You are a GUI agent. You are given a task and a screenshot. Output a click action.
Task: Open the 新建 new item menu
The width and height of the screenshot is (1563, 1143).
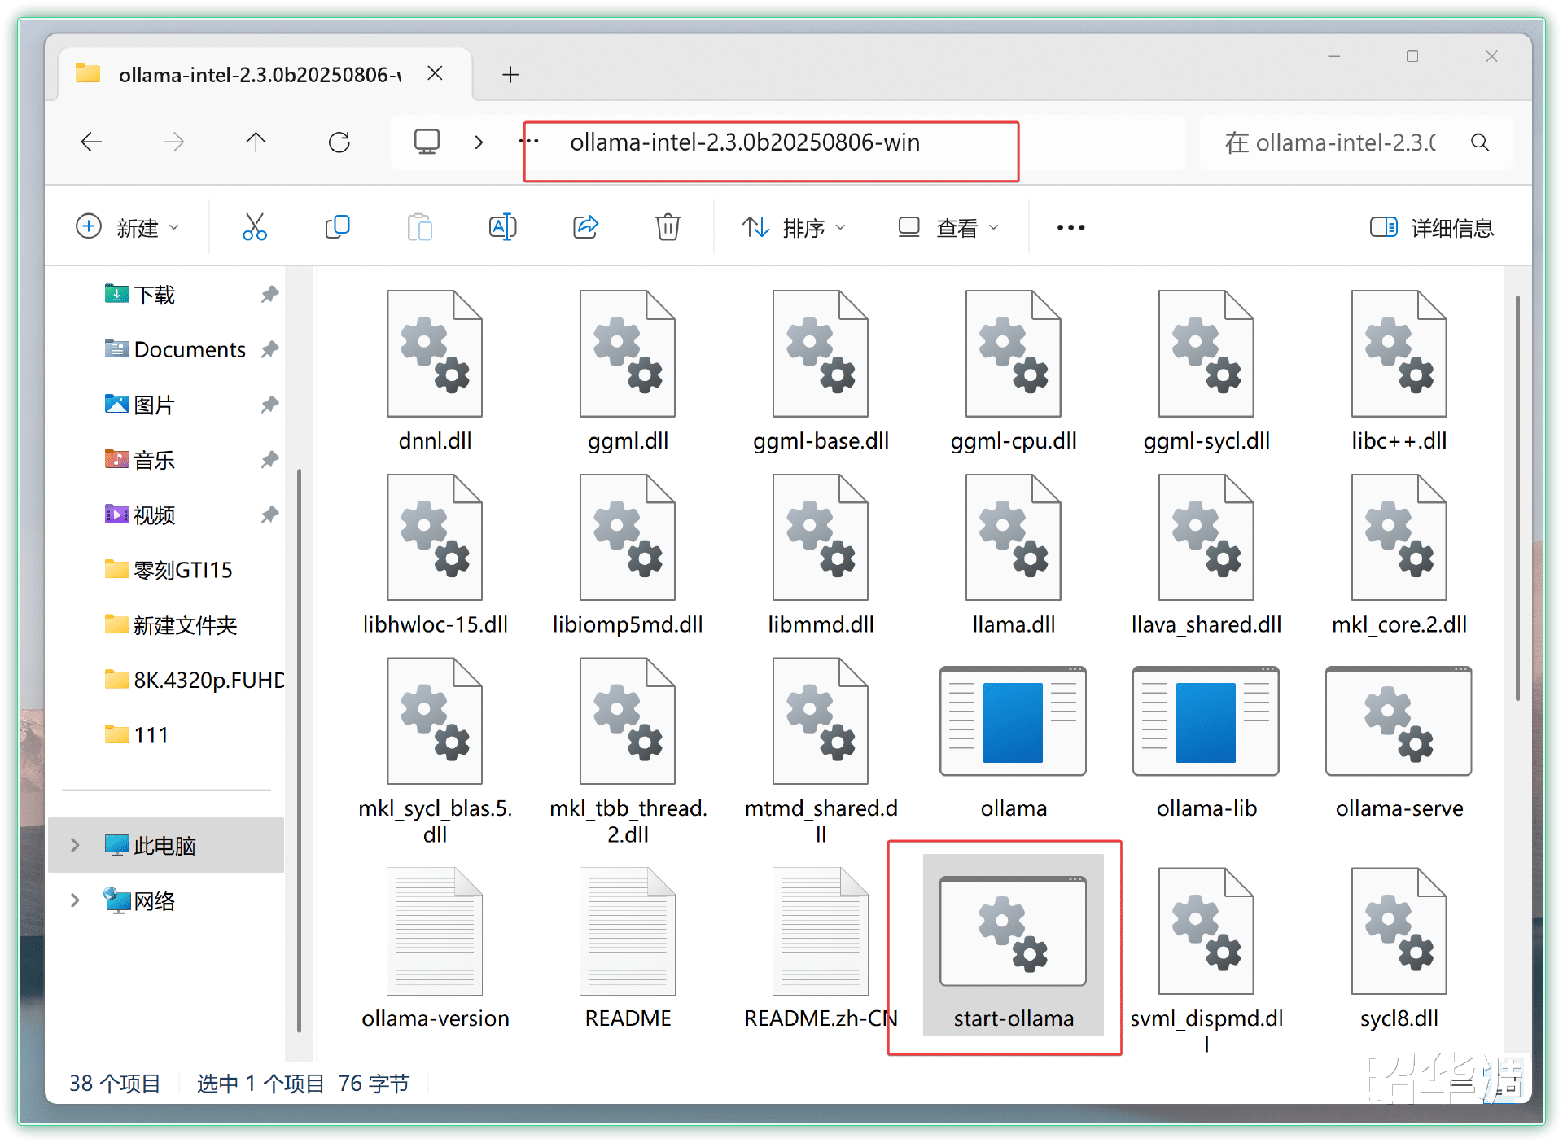127,227
